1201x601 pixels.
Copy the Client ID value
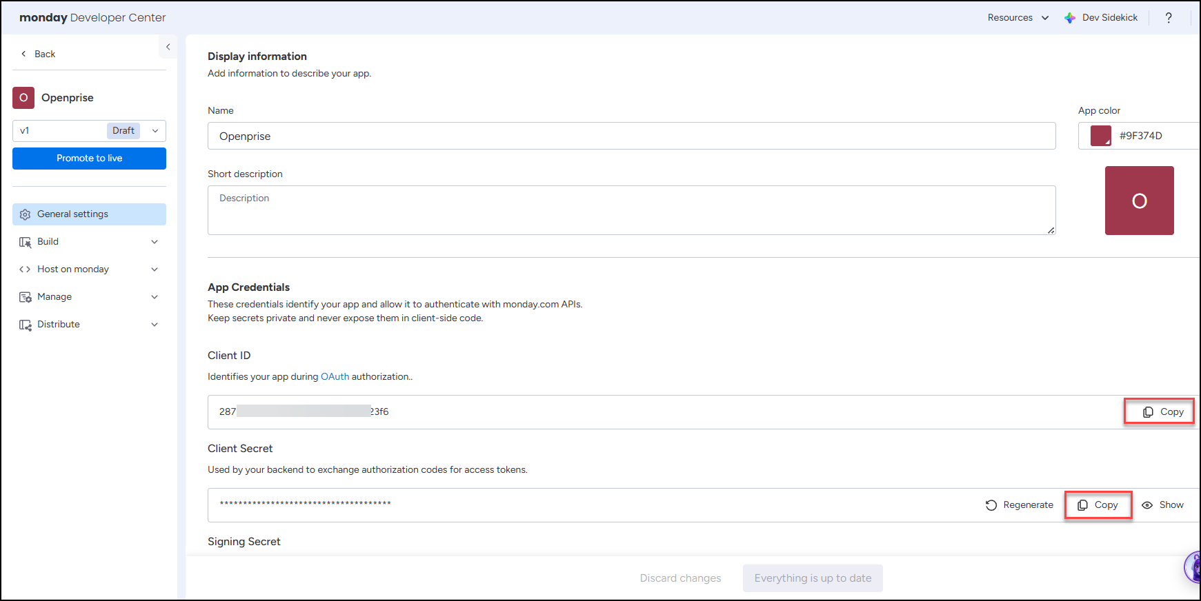(1163, 411)
